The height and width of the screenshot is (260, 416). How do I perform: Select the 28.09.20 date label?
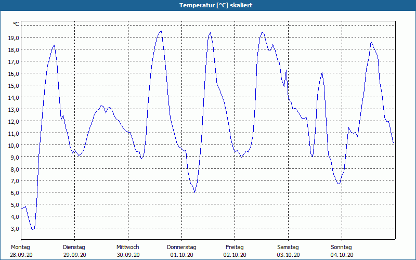pyautogui.click(x=21, y=255)
